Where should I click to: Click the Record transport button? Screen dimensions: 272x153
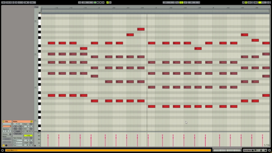pos(100,3)
